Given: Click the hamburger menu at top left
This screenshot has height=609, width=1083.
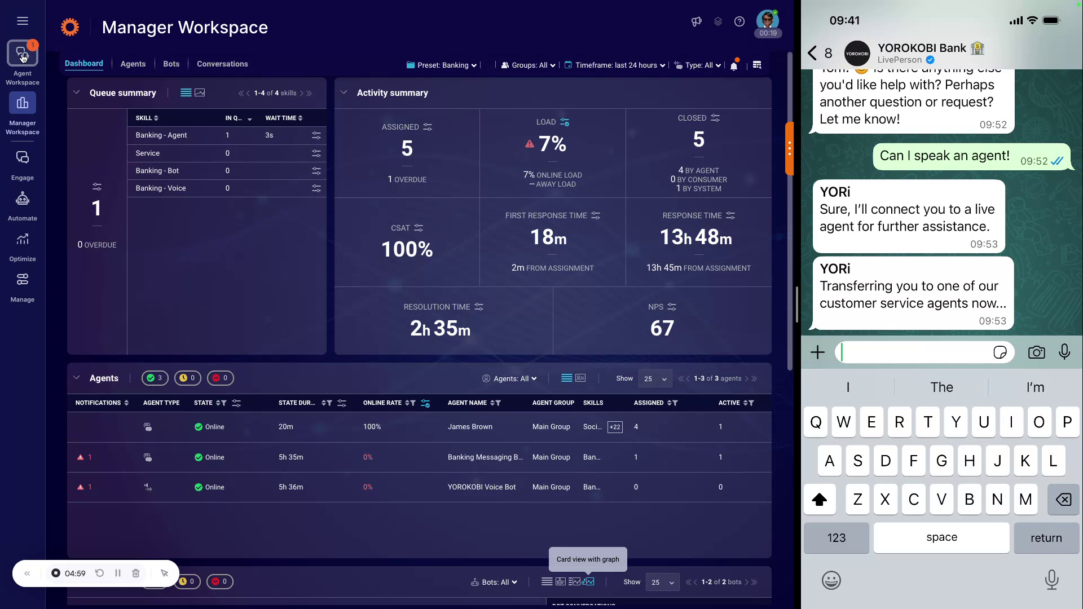Looking at the screenshot, I should (x=23, y=21).
